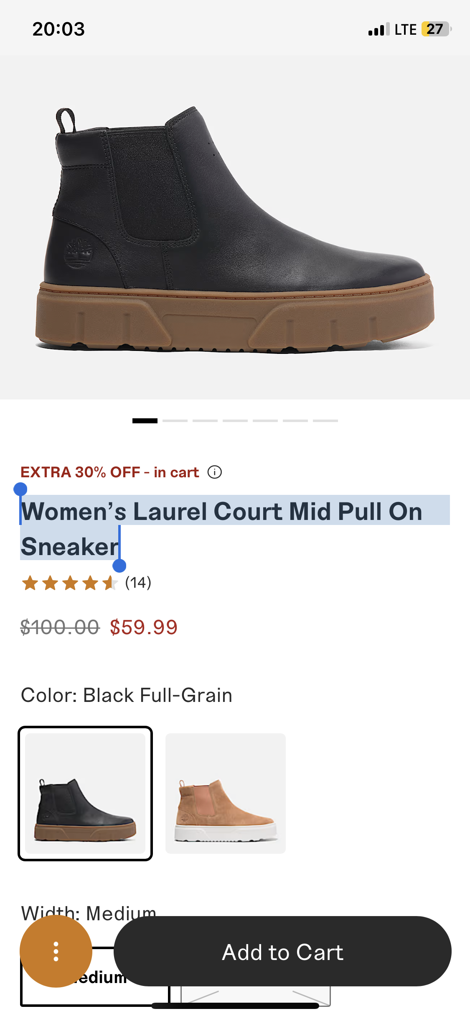This screenshot has height=1019, width=470.
Task: Tap the Women's Laurel Court product title
Action: click(221, 529)
